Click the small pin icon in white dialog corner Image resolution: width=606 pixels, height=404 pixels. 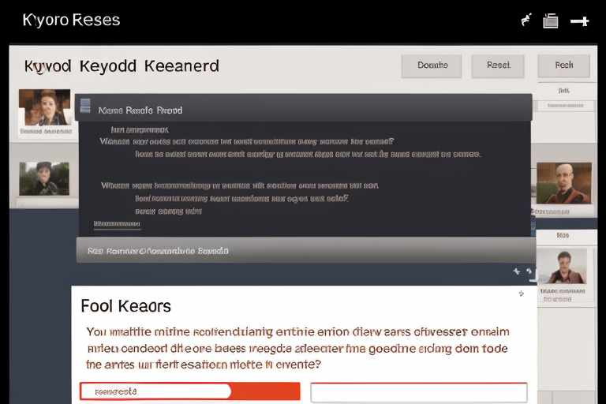521,294
